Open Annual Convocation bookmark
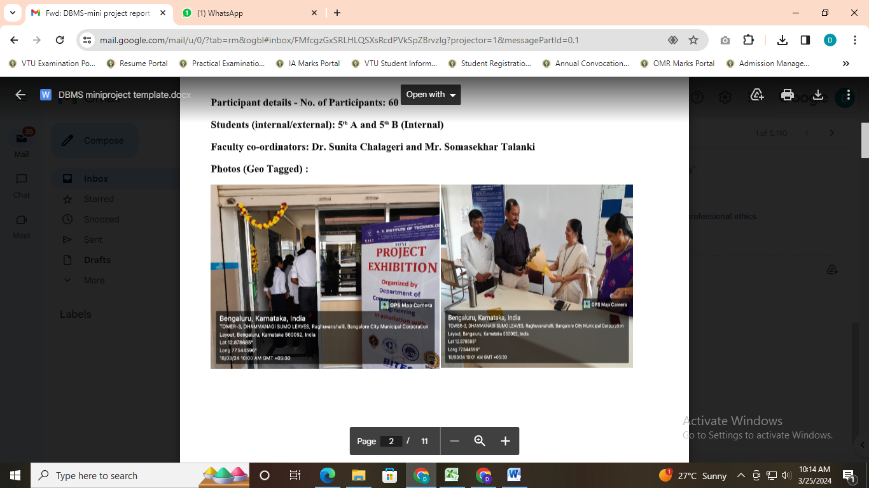Image resolution: width=869 pixels, height=488 pixels. click(586, 64)
